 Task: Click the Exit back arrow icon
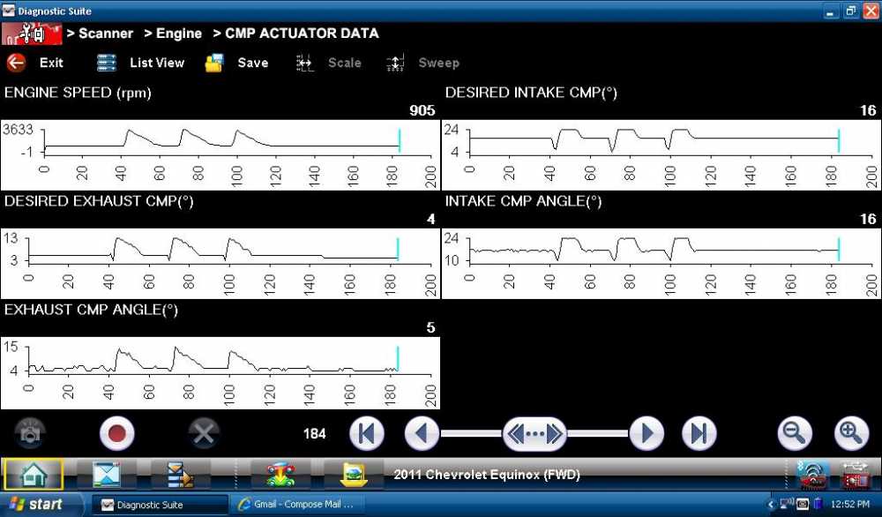(17, 63)
